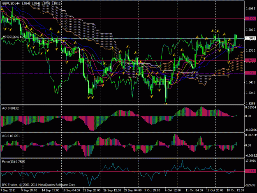
Task: Click the AO 0.00132 indicator label
Action: pos(10,108)
